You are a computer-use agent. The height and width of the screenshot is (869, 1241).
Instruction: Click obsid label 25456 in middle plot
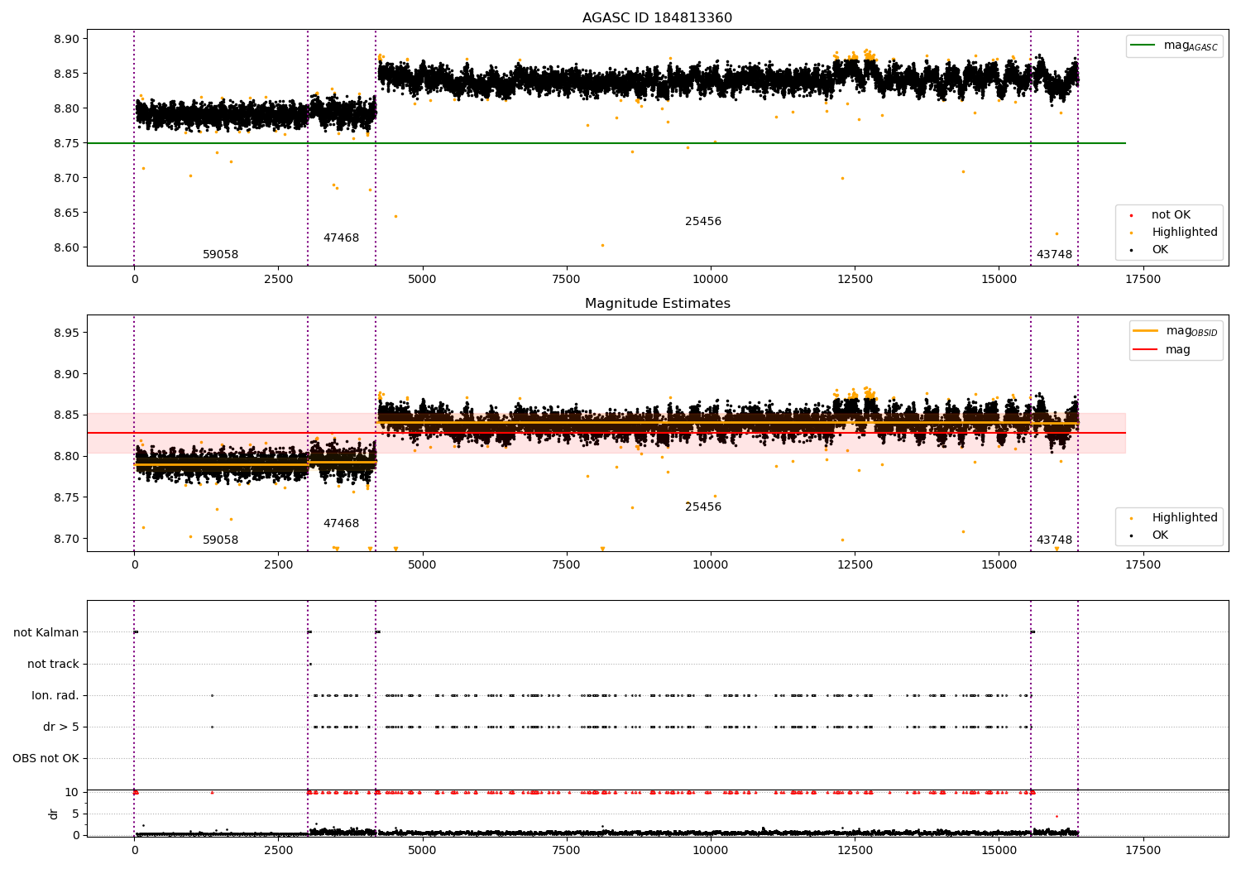703,507
